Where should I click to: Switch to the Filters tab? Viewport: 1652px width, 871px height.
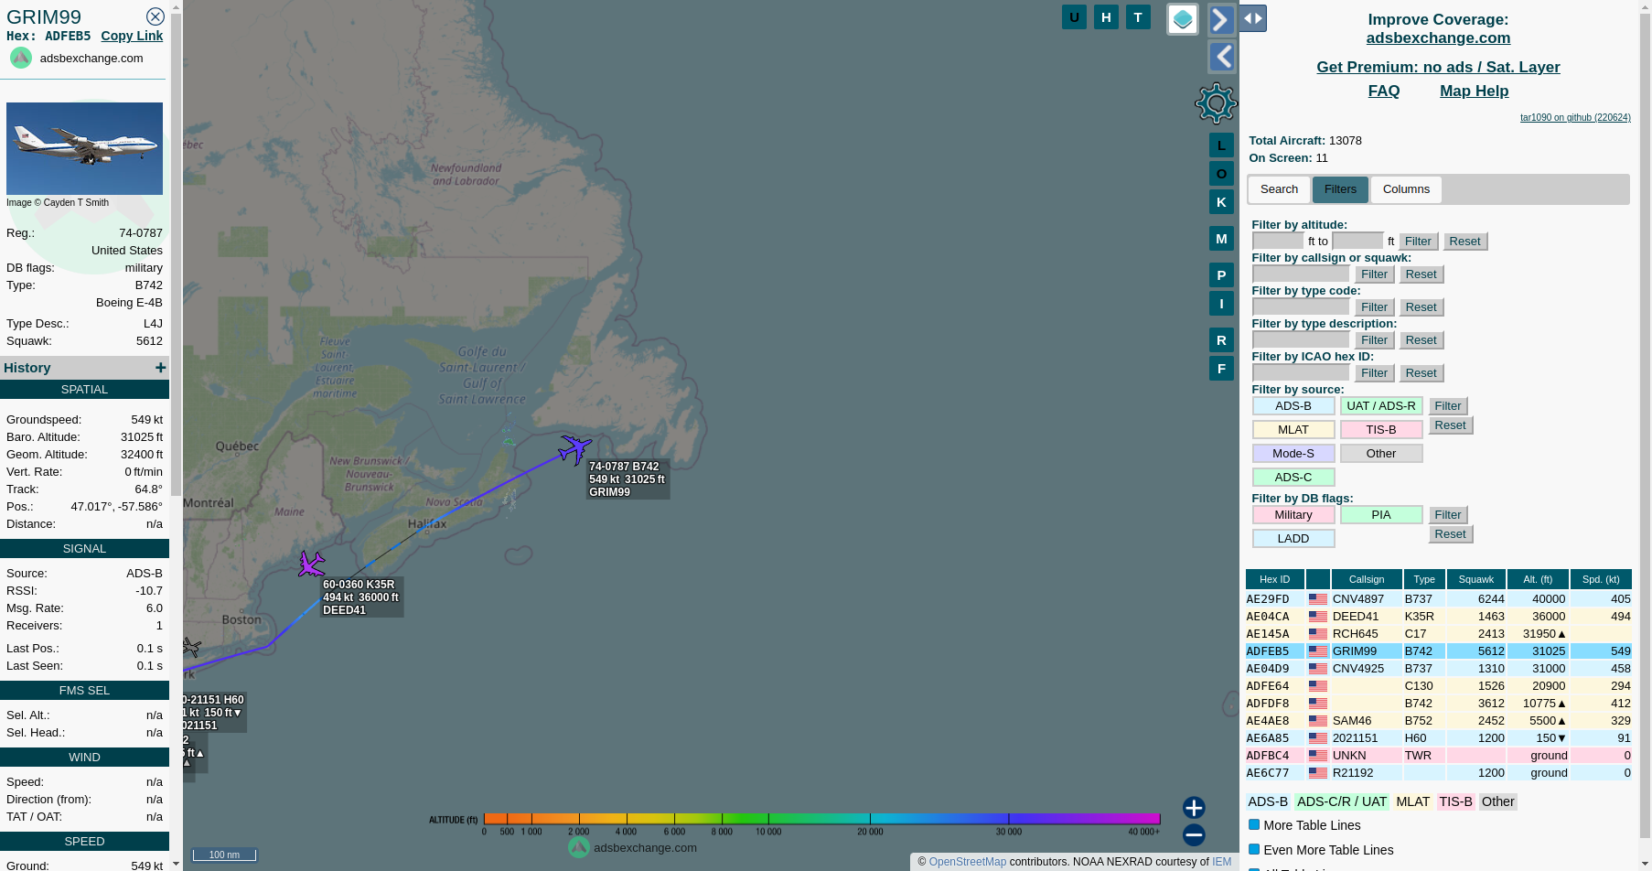tap(1340, 189)
